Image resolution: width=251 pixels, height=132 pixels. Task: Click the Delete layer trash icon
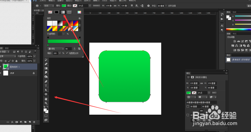(34, 122)
